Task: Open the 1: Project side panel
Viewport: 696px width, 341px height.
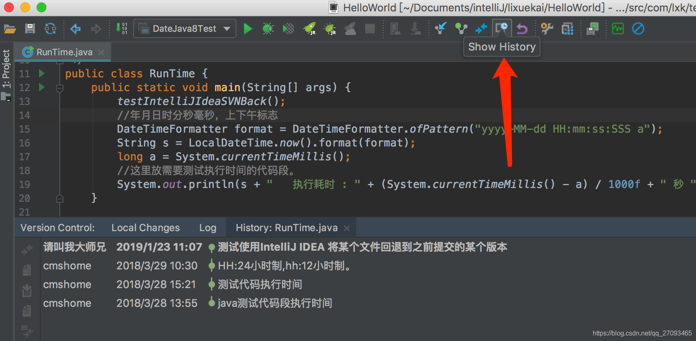Action: [x=6, y=69]
